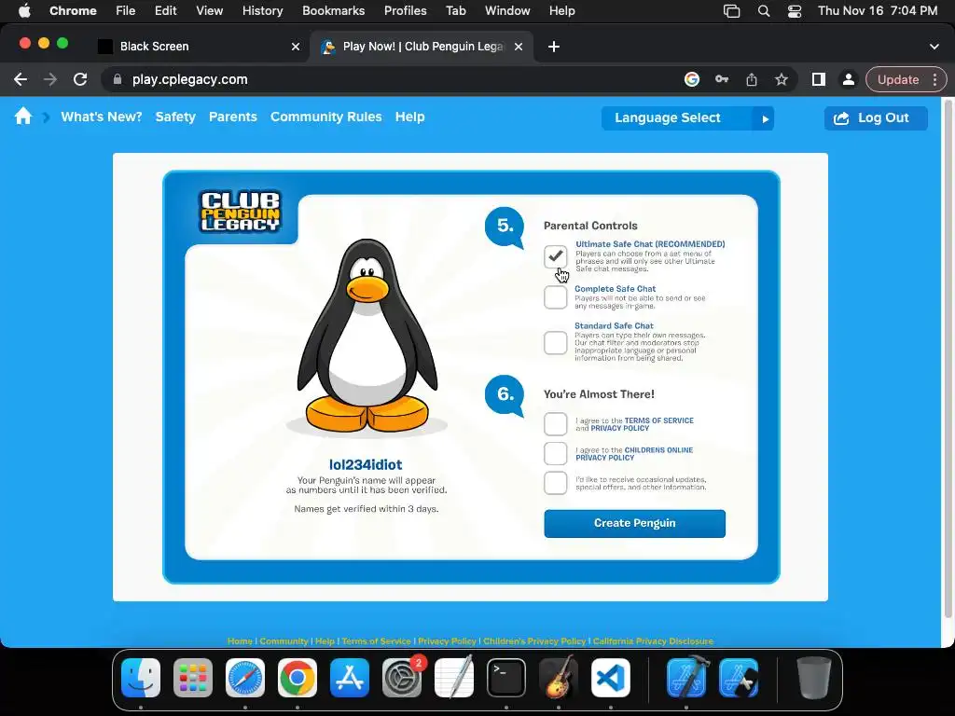Select the Standard Safe Chat checkbox
955x716 pixels.
pyautogui.click(x=556, y=342)
